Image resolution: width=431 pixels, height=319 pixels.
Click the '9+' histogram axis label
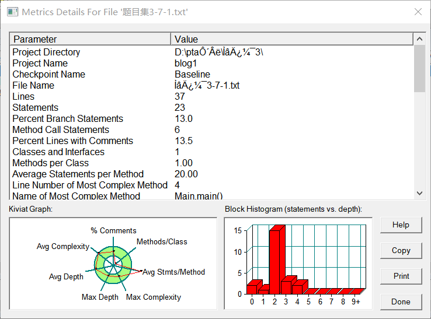(356, 302)
